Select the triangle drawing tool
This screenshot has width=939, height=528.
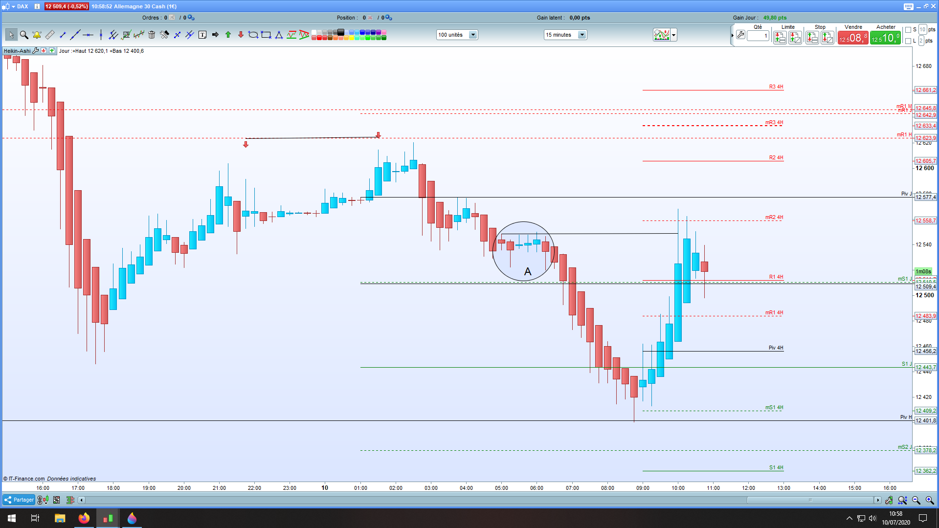(279, 35)
